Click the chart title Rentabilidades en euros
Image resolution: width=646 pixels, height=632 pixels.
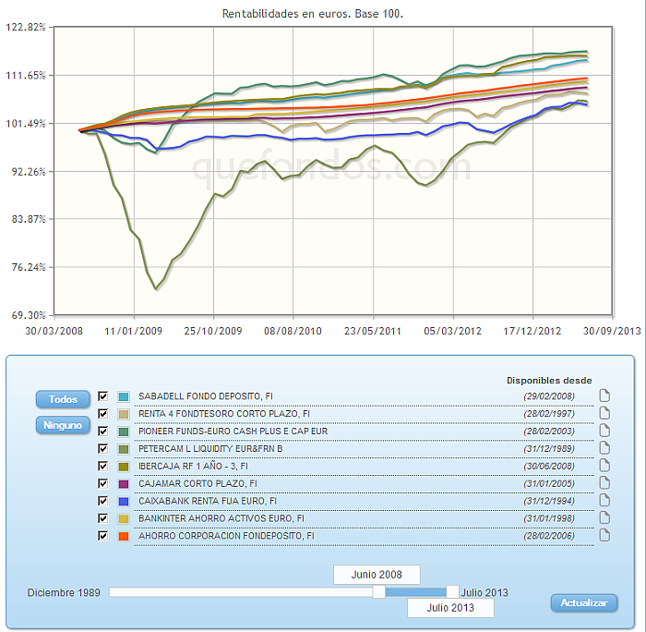(312, 14)
